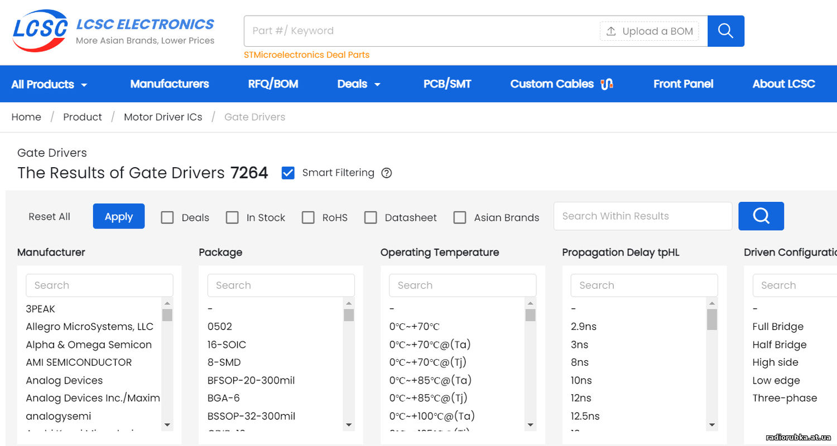Screen dimensions: 837x446
Task: Select the 8-SMD package
Action: (x=224, y=362)
